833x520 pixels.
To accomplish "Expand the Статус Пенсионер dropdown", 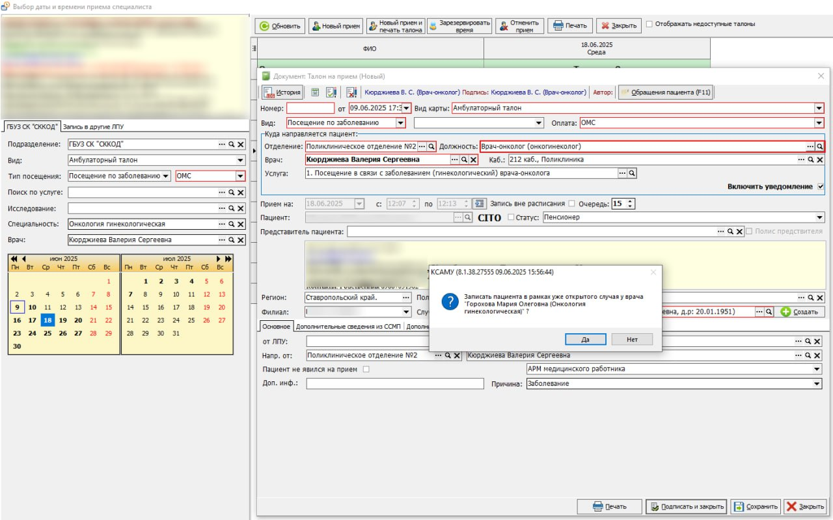I will click(x=819, y=217).
